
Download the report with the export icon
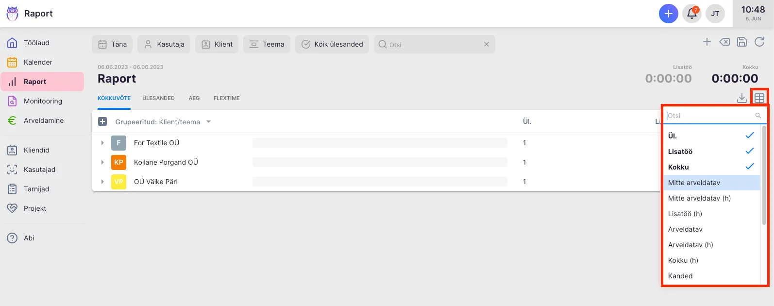[741, 98]
